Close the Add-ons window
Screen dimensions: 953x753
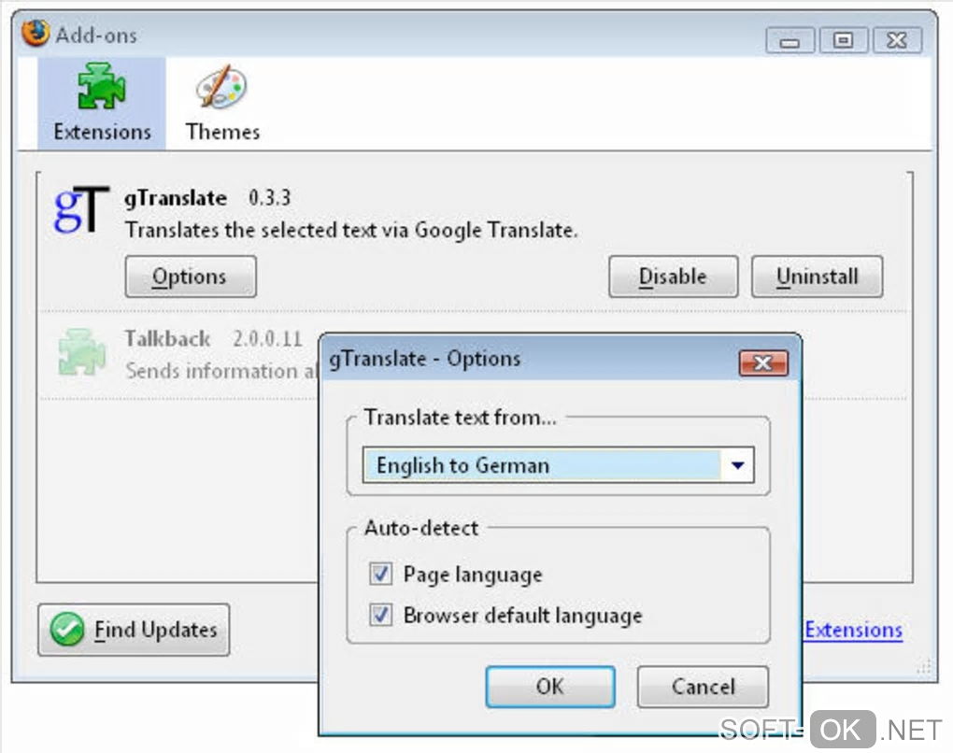(897, 41)
